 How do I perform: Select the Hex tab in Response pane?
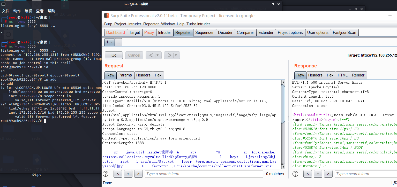pyautogui.click(x=330, y=75)
